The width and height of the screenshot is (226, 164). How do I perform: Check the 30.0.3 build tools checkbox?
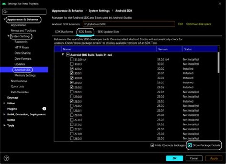[x=72, y=64]
